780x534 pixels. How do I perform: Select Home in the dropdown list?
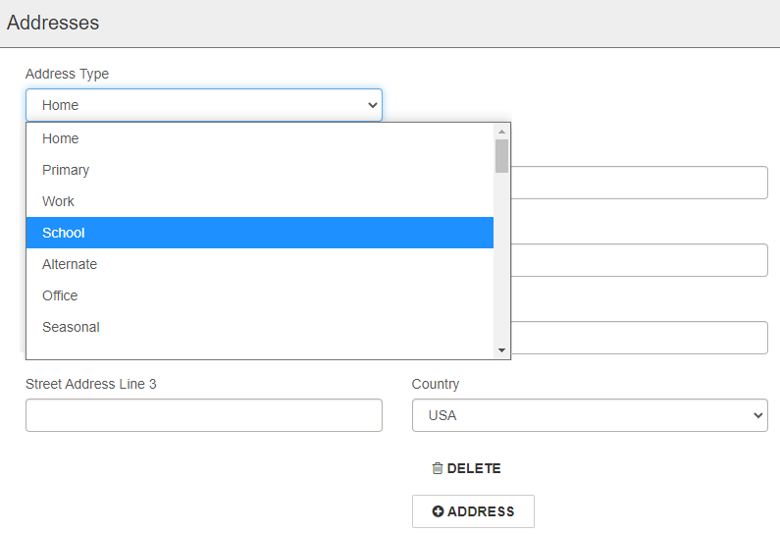coord(61,138)
